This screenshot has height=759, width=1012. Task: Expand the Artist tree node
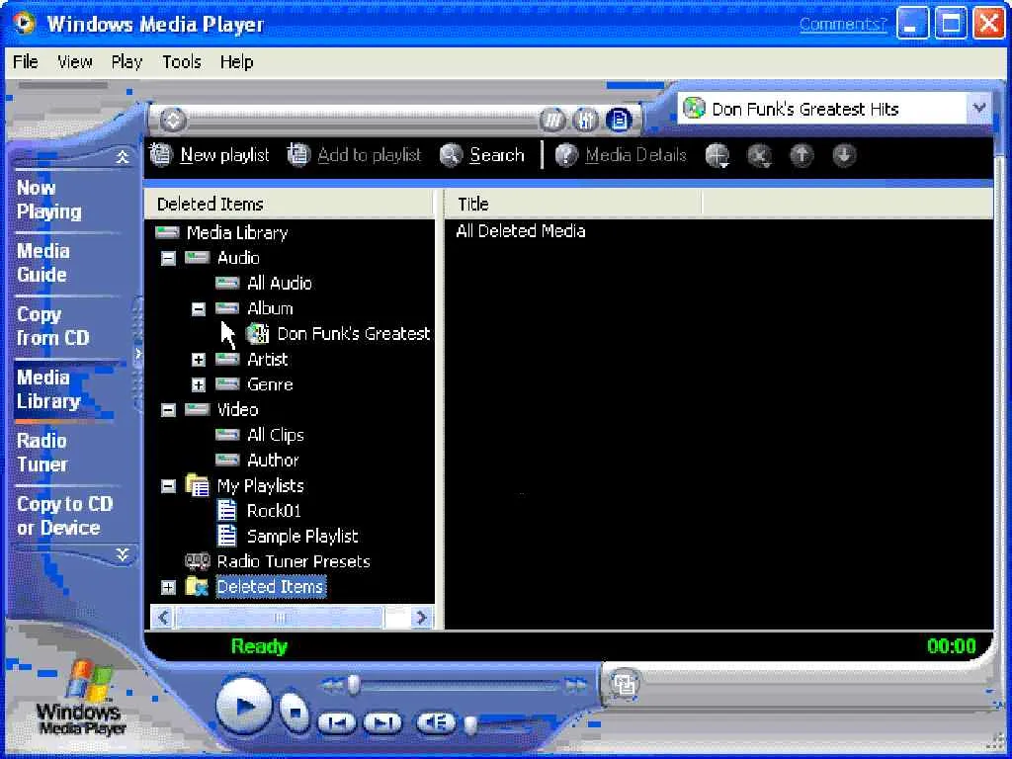click(198, 360)
